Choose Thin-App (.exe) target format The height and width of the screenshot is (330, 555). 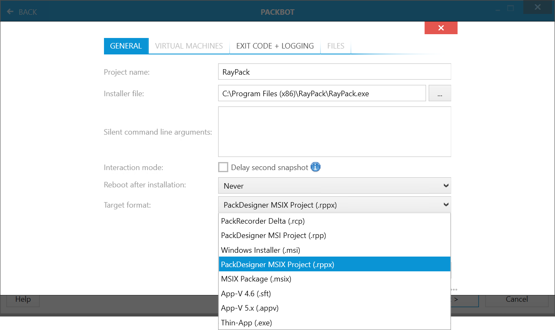pos(334,323)
